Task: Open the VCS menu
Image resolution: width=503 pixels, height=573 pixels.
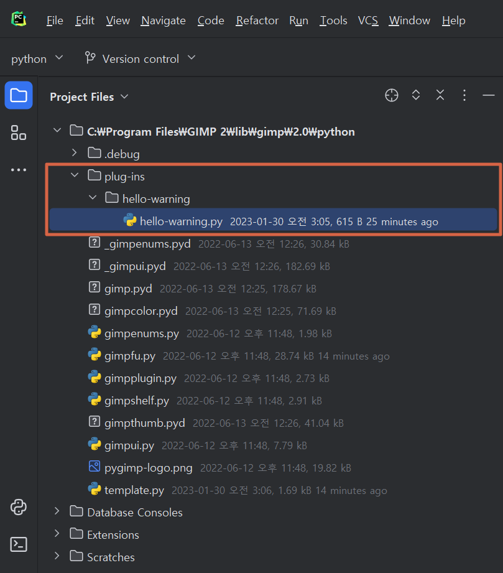Action: point(368,21)
